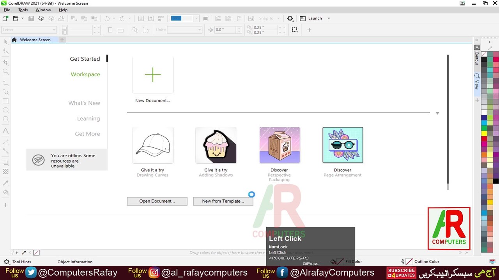
Task: Select the Color Eyedropper tool
Action: (x=5, y=183)
